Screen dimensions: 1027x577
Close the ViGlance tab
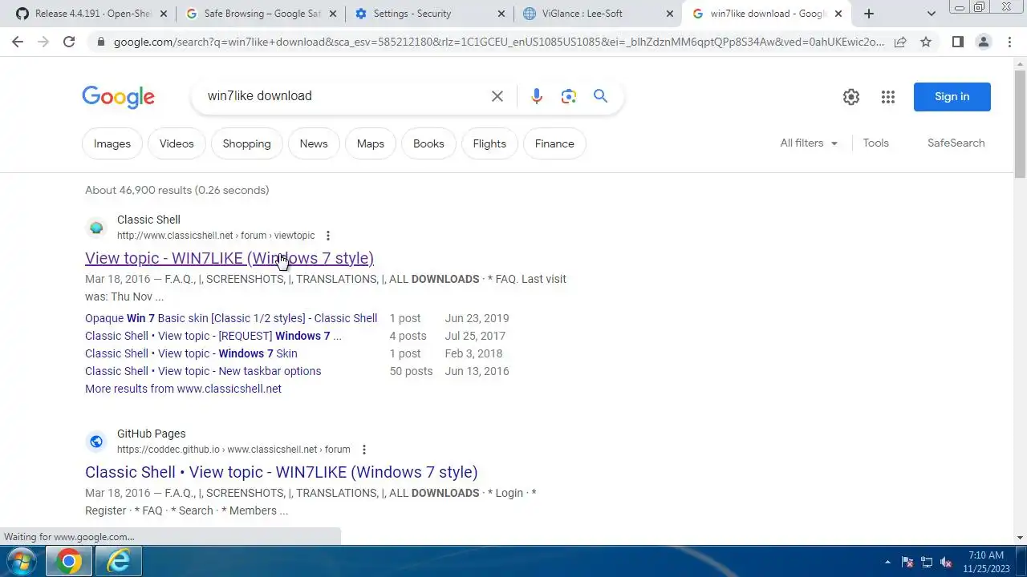[670, 14]
